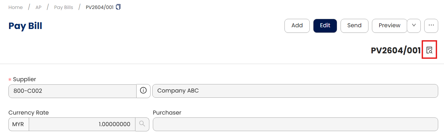Image resolution: width=444 pixels, height=136 pixels.
Task: Go to Home breadcrumb
Action: 16,7
